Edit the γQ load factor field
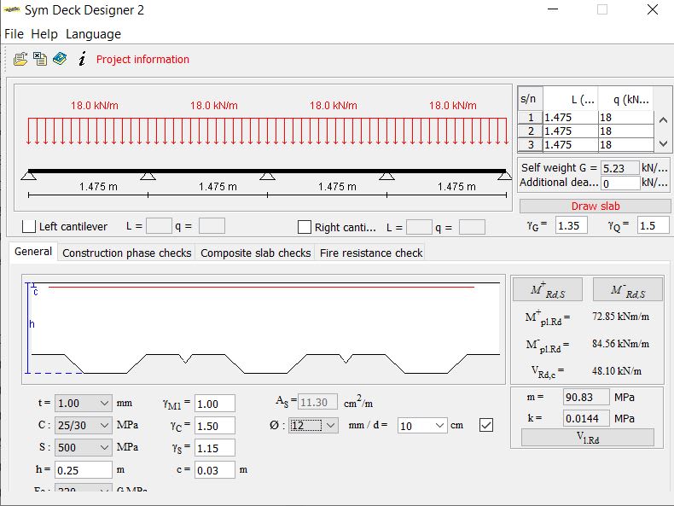 (653, 225)
